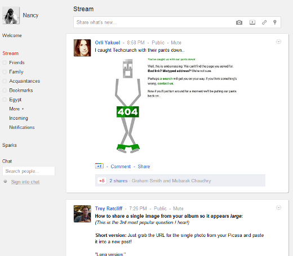Open options arrow on Trey Ratcliff's post
This screenshot has width=293, height=256.
278,208
